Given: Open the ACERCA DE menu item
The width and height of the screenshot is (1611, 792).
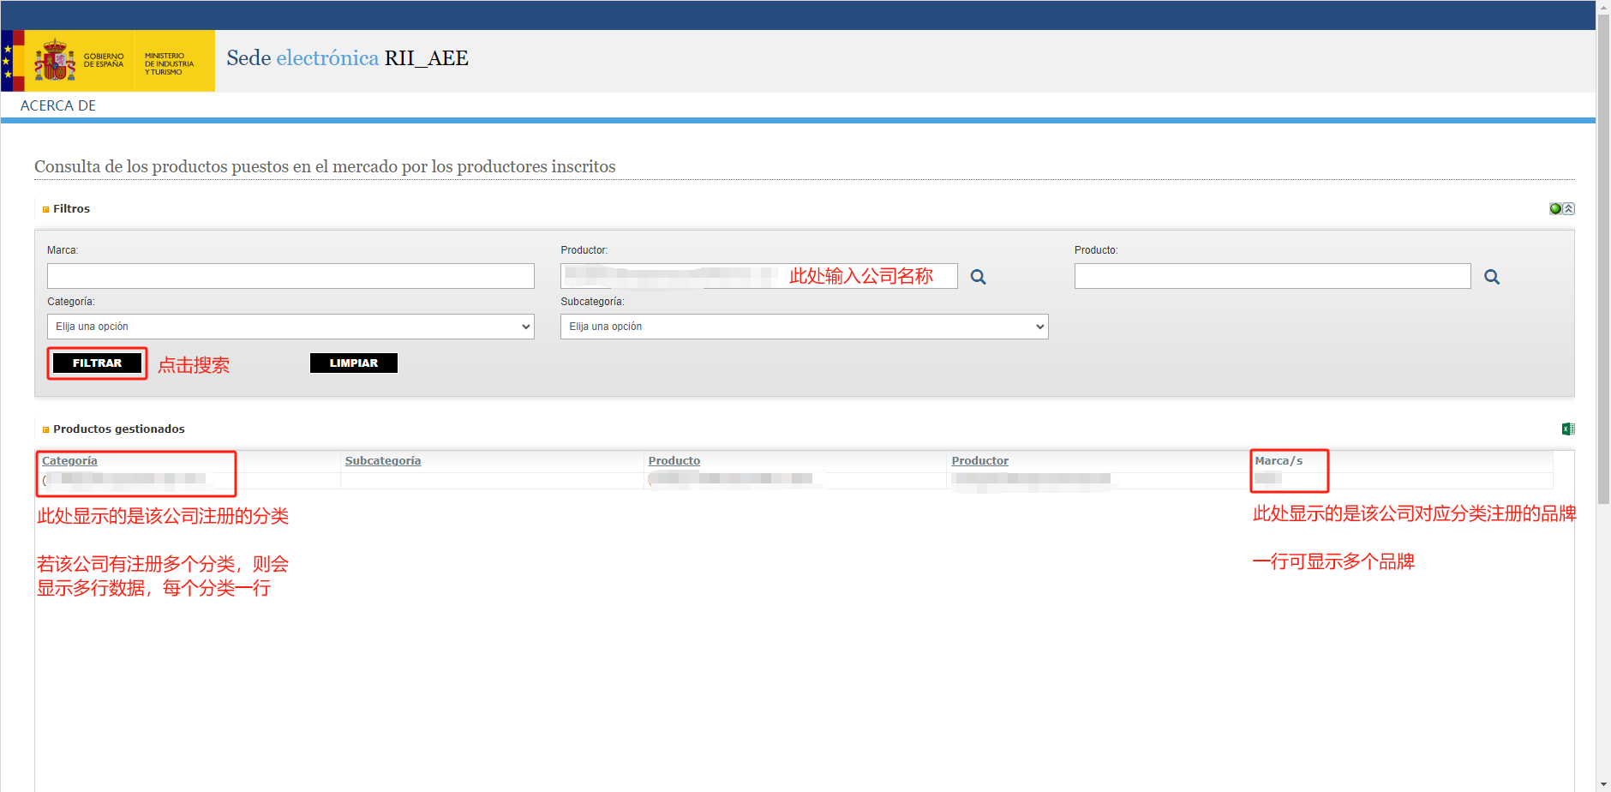Looking at the screenshot, I should point(58,105).
